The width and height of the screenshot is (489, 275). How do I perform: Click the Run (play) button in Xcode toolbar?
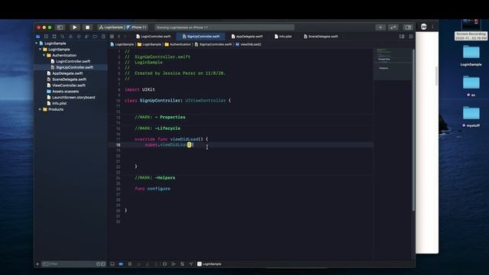(75, 27)
